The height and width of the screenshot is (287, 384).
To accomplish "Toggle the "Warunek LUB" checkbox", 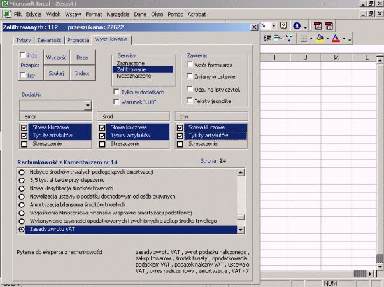I will 116,102.
